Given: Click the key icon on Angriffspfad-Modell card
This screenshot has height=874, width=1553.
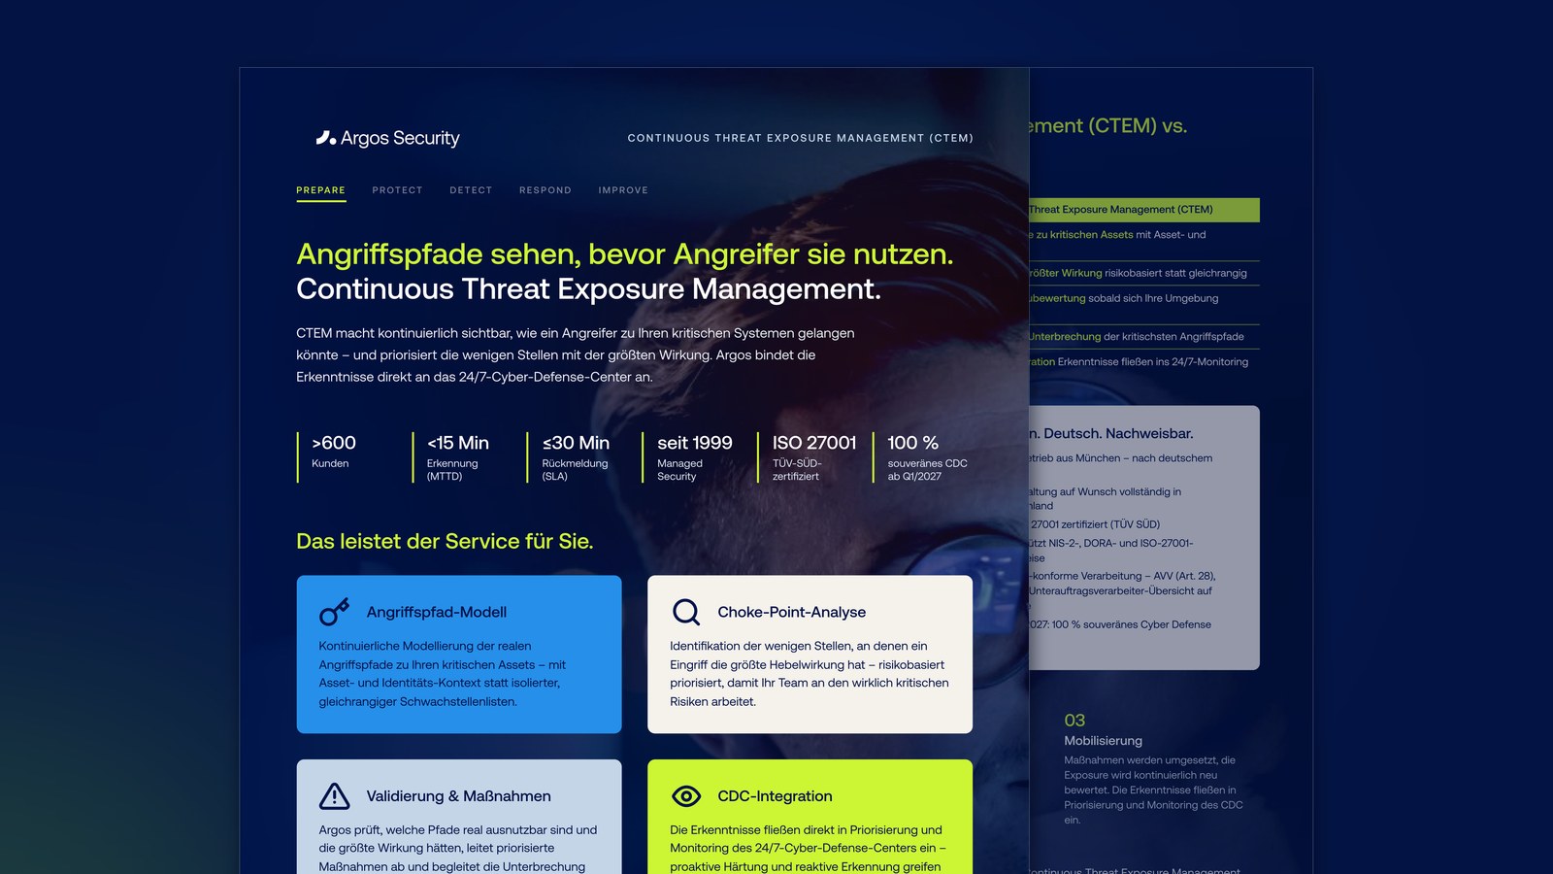Looking at the screenshot, I should [x=334, y=612].
